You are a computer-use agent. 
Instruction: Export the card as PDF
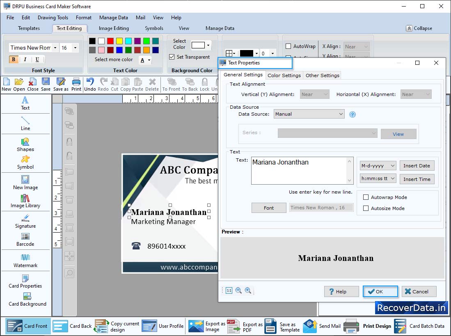[245, 326]
